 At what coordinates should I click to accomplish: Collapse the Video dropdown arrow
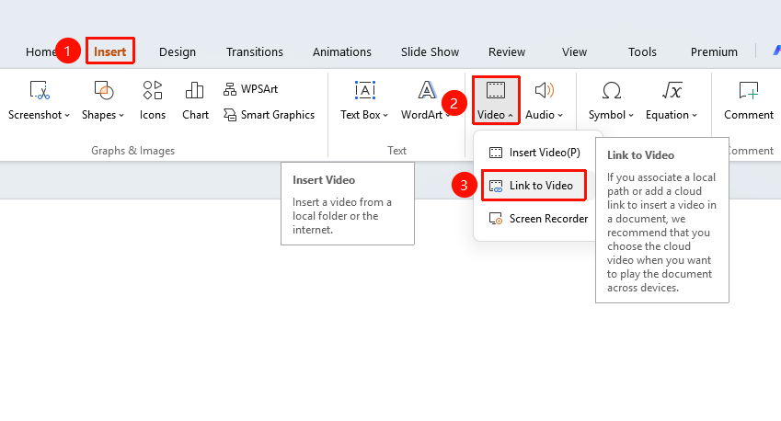click(x=511, y=116)
